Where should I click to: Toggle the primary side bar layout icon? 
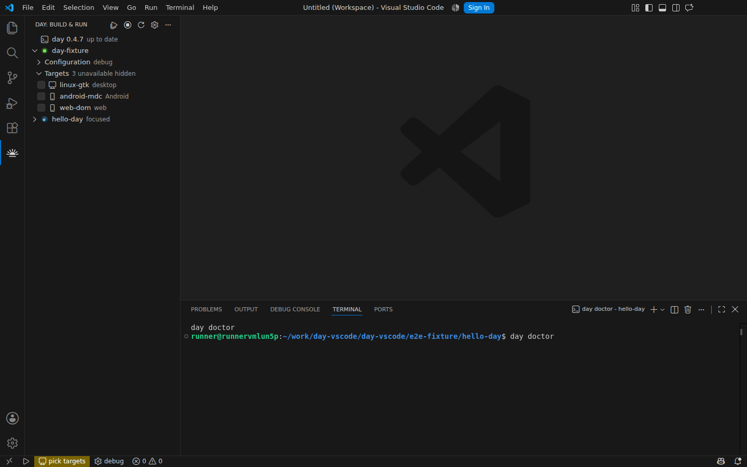[x=649, y=8]
